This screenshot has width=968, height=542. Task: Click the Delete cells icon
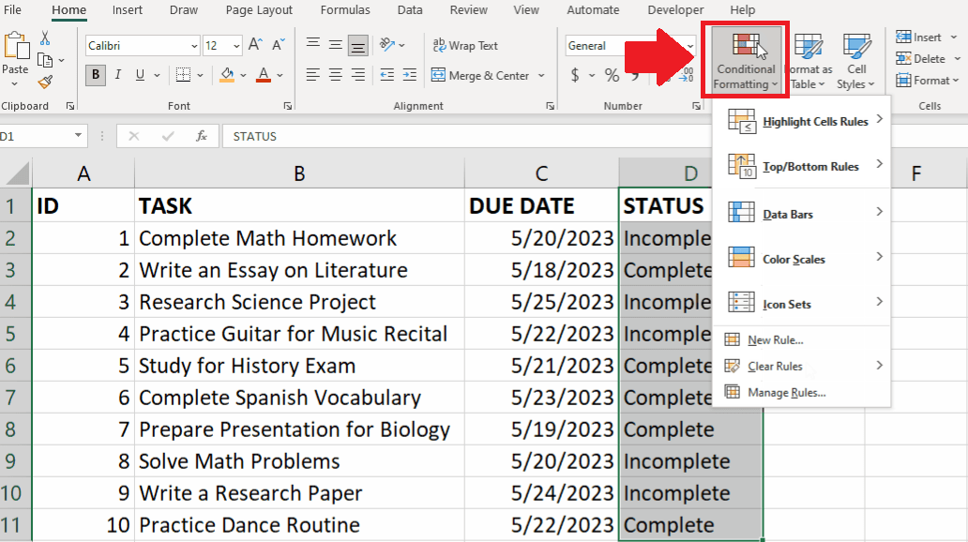pyautogui.click(x=903, y=58)
